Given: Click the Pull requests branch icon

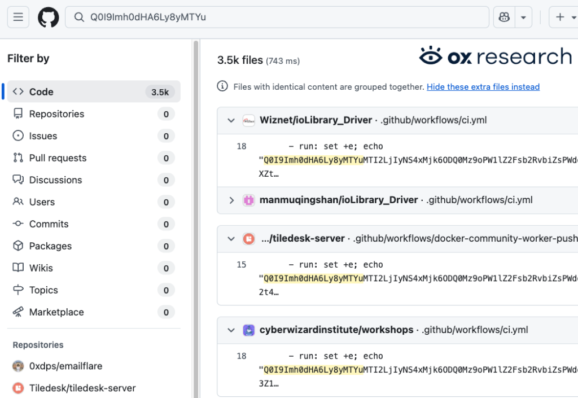Looking at the screenshot, I should coord(18,158).
